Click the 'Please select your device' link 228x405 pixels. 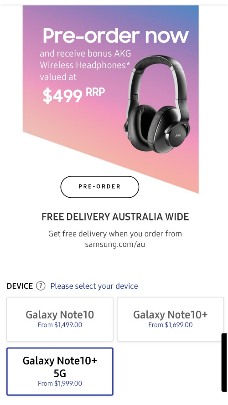(x=94, y=286)
